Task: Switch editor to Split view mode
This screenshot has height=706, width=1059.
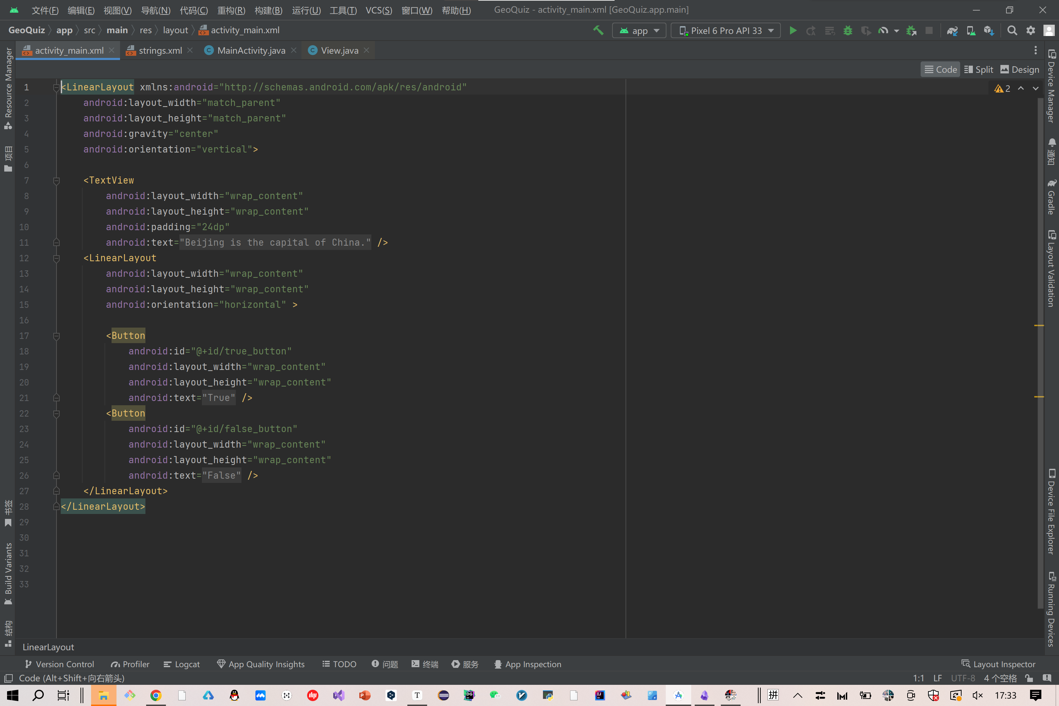Action: 979,69
